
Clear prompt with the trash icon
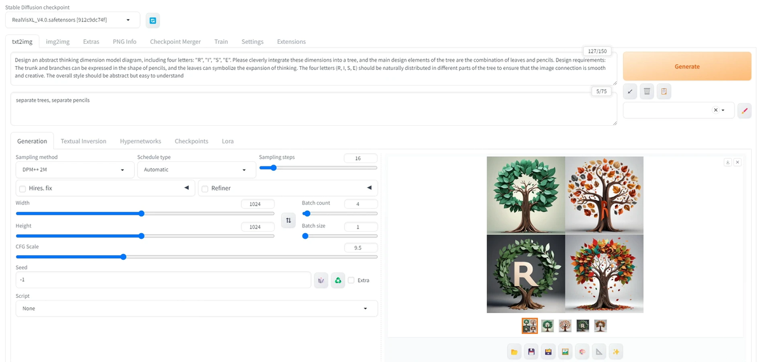647,91
